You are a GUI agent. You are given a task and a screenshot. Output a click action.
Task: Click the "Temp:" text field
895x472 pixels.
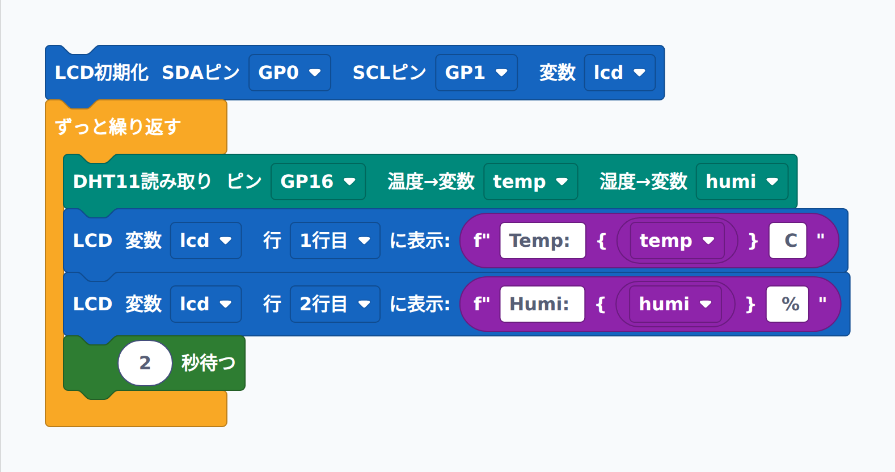click(543, 241)
